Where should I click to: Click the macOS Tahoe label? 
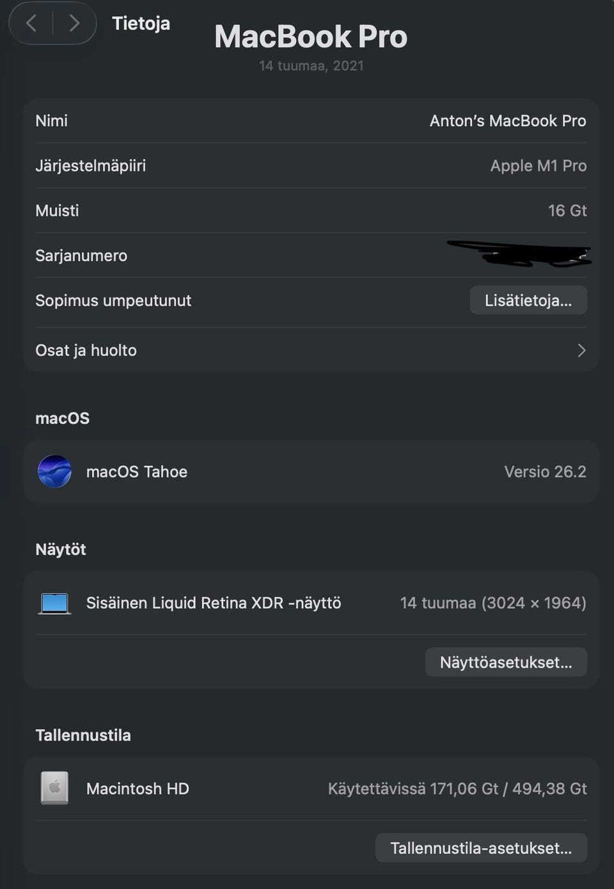coord(137,472)
